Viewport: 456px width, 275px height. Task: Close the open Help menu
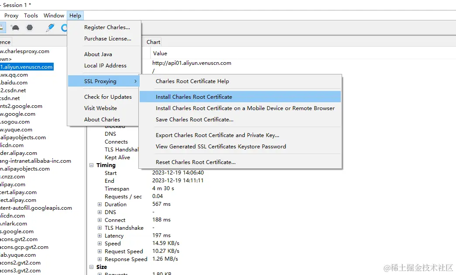pyautogui.click(x=75, y=15)
